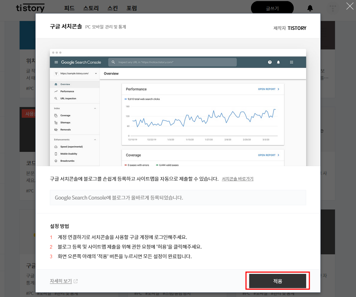Close the plugin dialog with X
356x297 pixels.
pos(350,6)
